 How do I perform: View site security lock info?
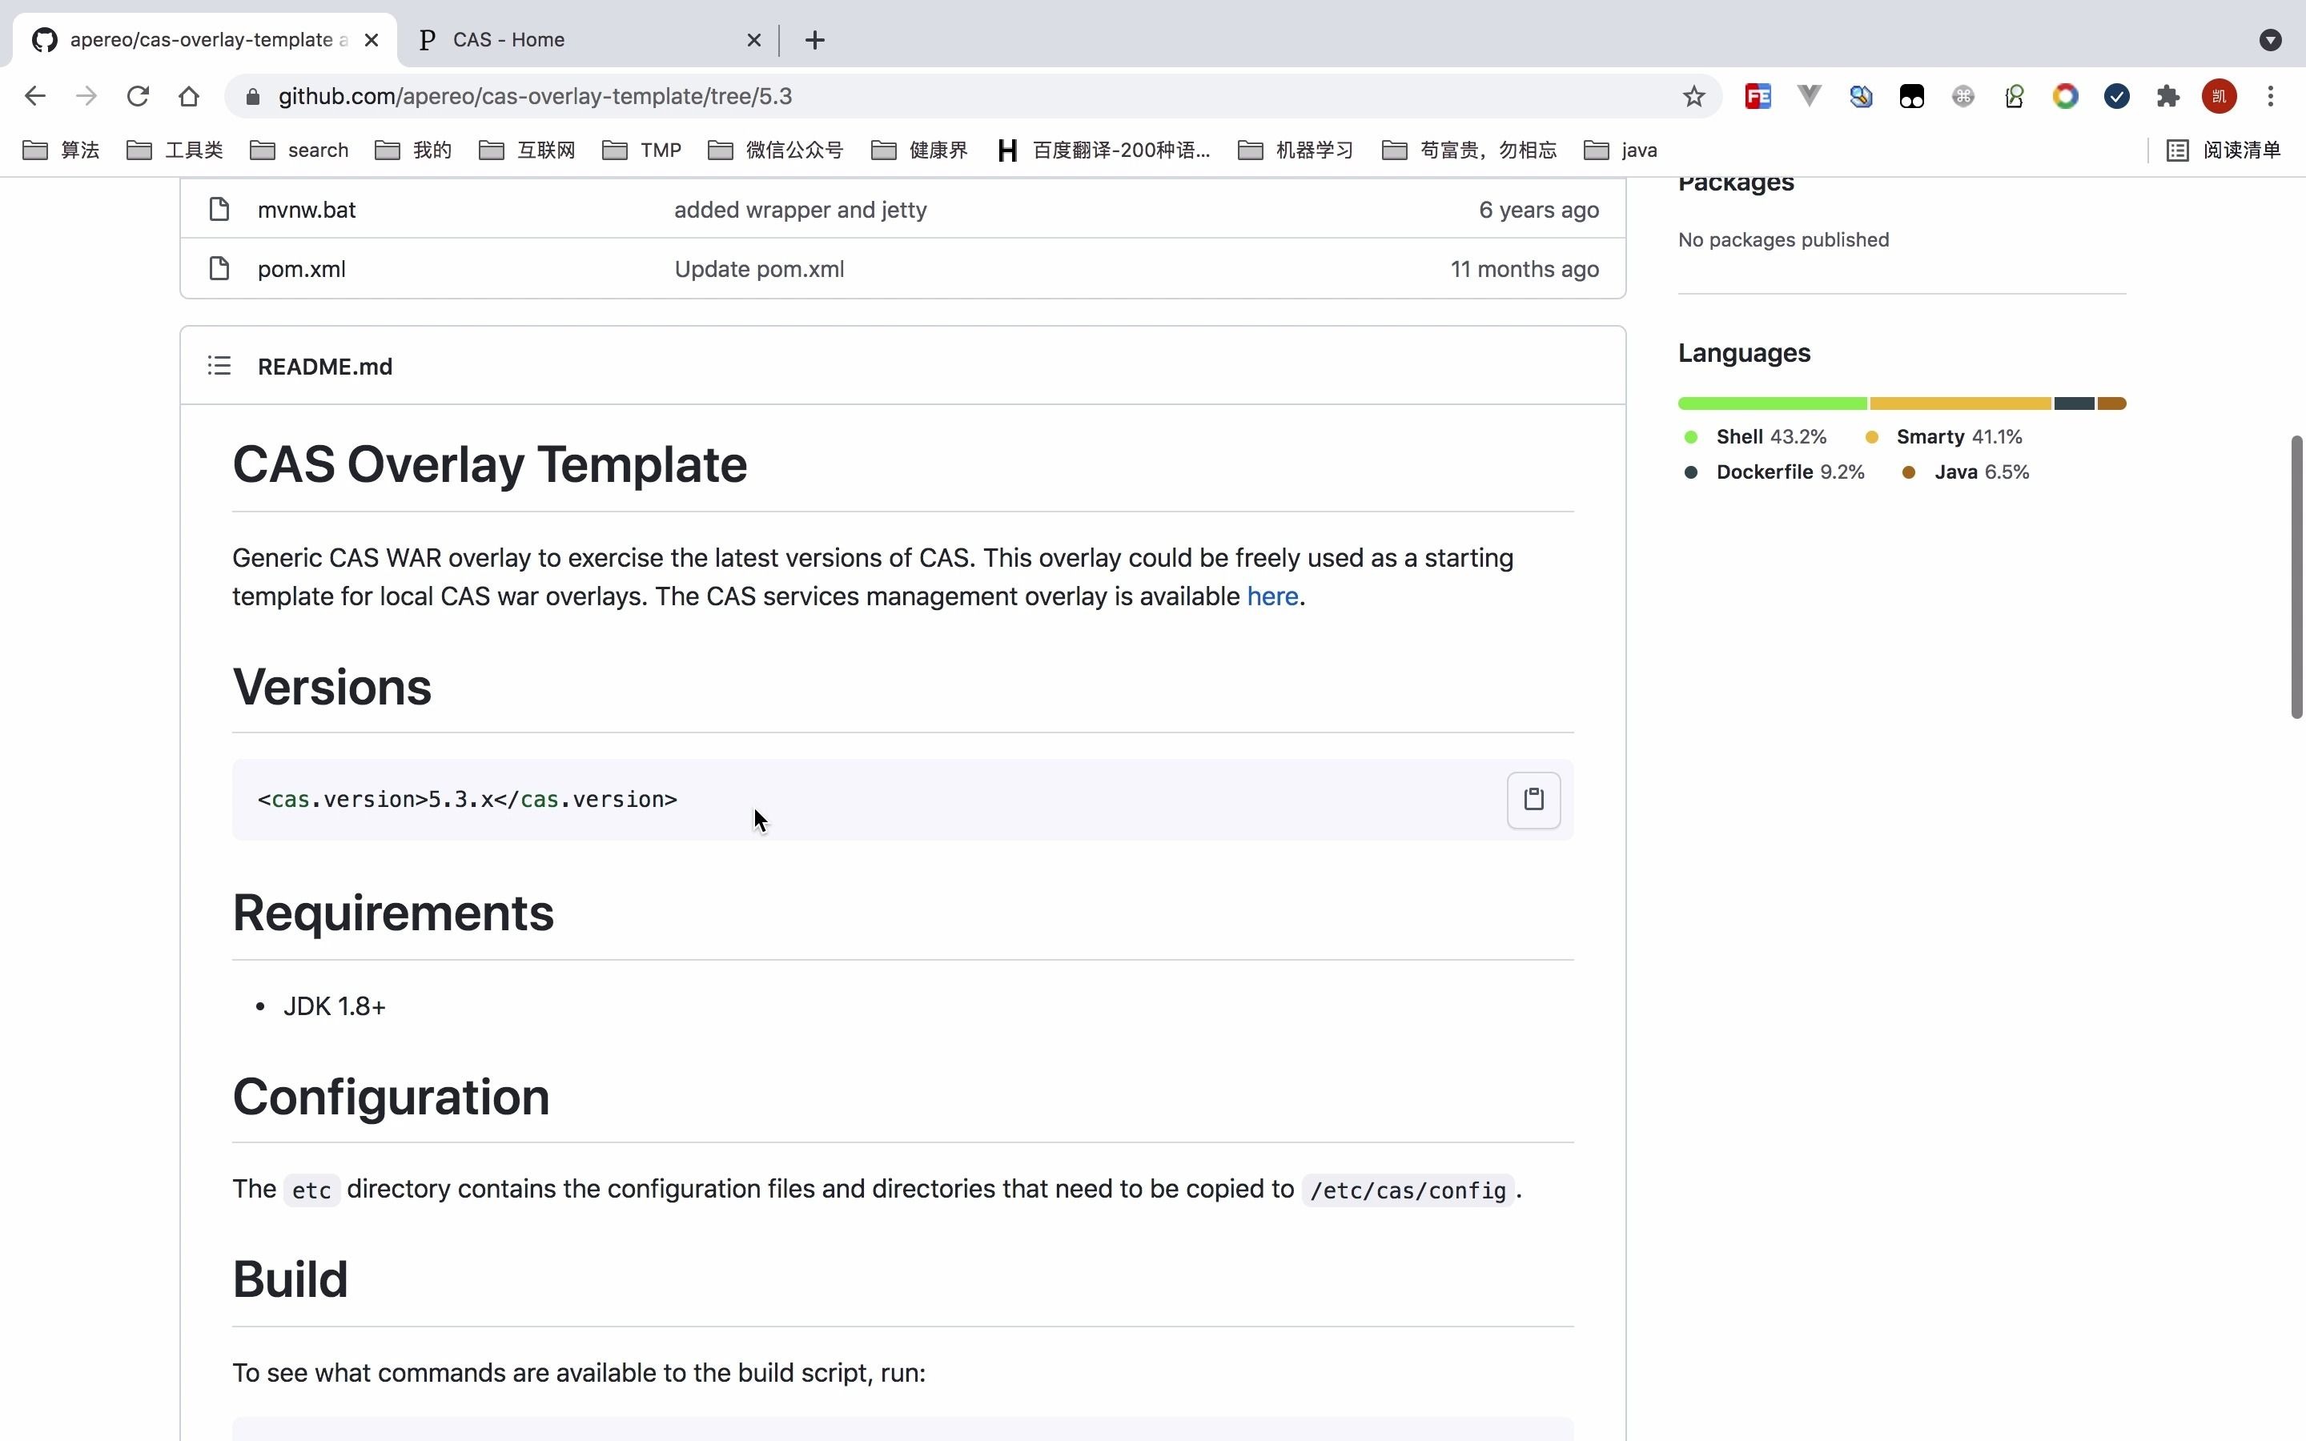[252, 96]
